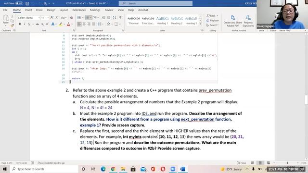Image resolution: width=308 pixels, height=173 pixels.
Task: Open Microsoft Edge from the taskbar
Action: click(x=103, y=169)
